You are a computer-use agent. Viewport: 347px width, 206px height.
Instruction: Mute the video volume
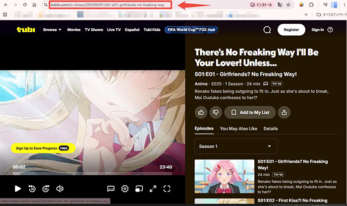[x=60, y=189]
